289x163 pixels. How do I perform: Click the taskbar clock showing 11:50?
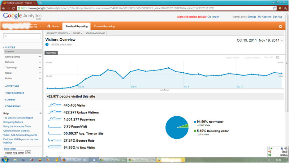(279, 160)
